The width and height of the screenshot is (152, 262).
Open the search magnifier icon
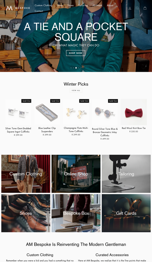(137, 8)
